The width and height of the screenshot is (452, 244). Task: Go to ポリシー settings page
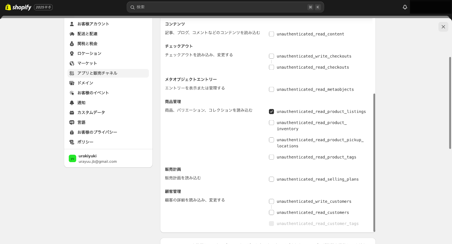point(85,142)
